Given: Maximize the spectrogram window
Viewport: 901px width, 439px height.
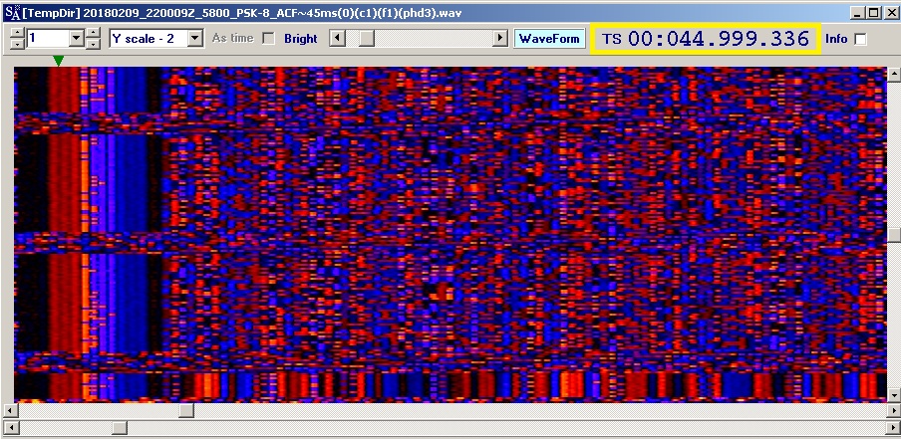Looking at the screenshot, I should tap(873, 13).
